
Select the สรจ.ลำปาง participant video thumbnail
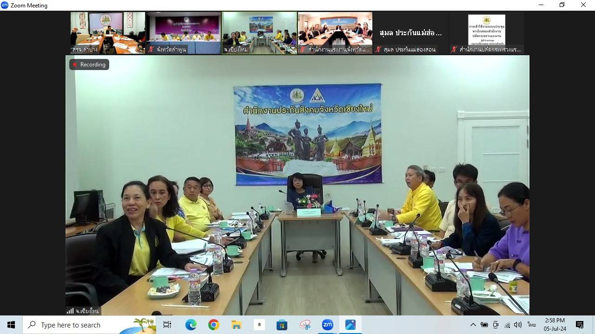coord(107,33)
